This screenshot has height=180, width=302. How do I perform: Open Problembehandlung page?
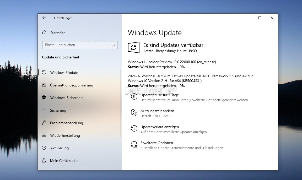coord(66,123)
